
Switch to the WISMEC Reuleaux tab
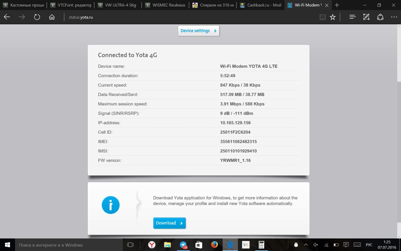(x=165, y=5)
